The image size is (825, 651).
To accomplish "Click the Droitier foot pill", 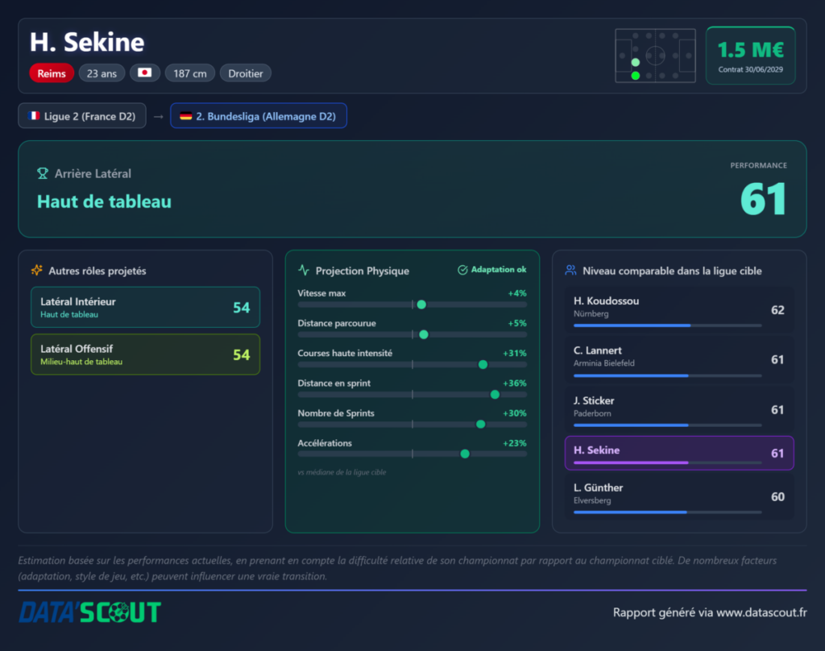I will (245, 73).
